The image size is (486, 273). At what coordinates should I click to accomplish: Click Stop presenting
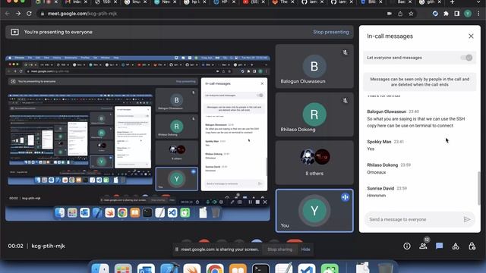(331, 32)
